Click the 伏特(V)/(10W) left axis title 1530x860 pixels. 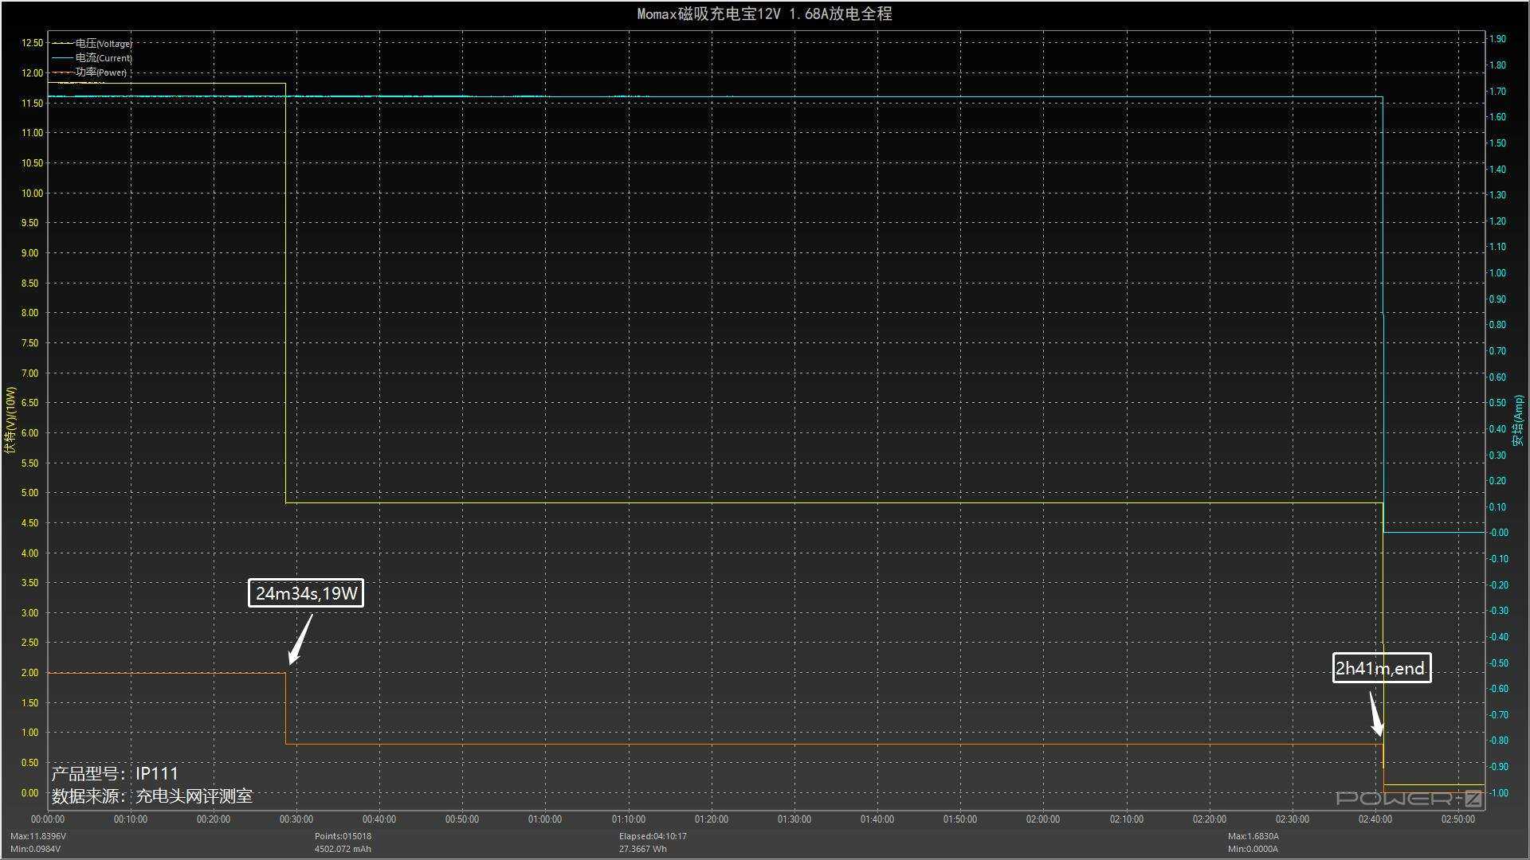coord(10,420)
